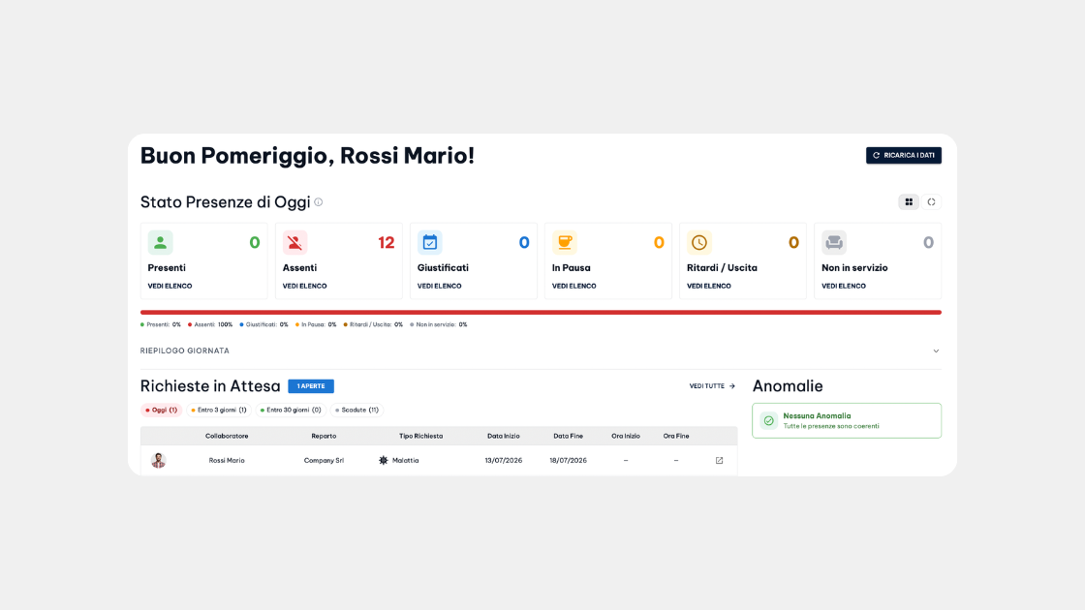The height and width of the screenshot is (610, 1085).
Task: Click the Presenti 0% legend item
Action: pyautogui.click(x=161, y=324)
